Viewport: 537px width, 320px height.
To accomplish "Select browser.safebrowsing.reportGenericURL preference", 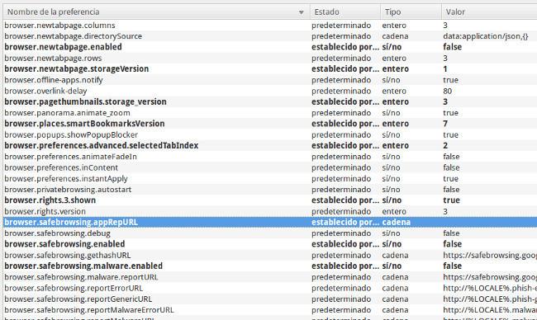I will [x=270, y=299].
